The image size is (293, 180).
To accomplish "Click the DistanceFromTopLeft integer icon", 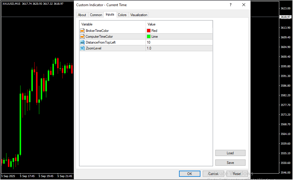I will 82,42.
